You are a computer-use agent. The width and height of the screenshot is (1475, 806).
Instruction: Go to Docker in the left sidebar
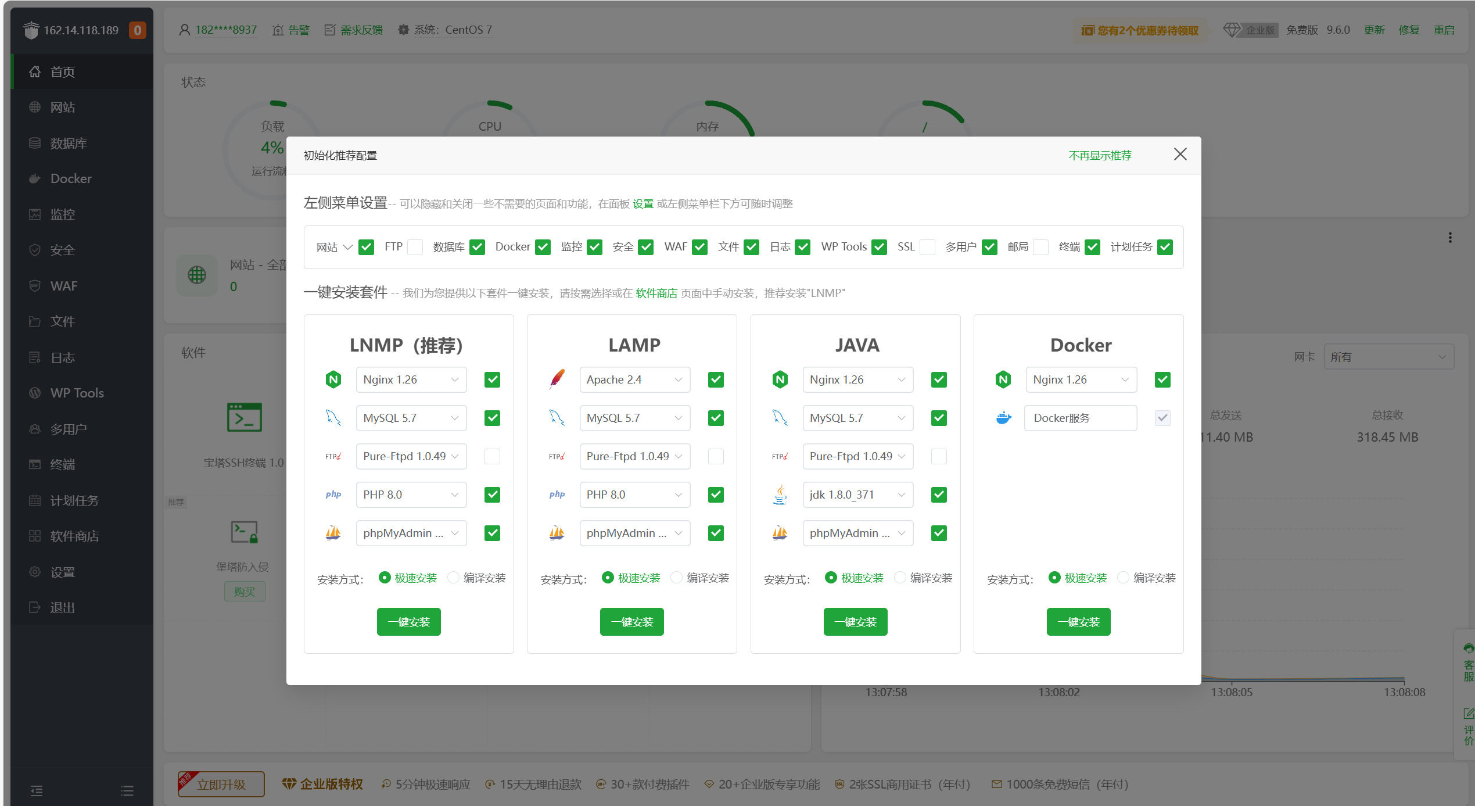70,178
